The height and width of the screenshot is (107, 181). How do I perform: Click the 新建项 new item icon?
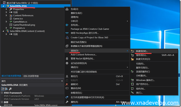click(132, 51)
